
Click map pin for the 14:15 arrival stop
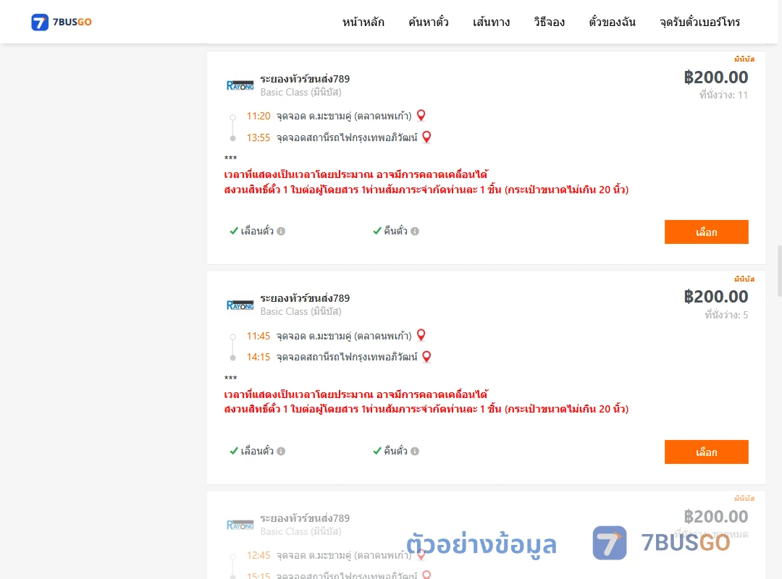click(x=426, y=357)
